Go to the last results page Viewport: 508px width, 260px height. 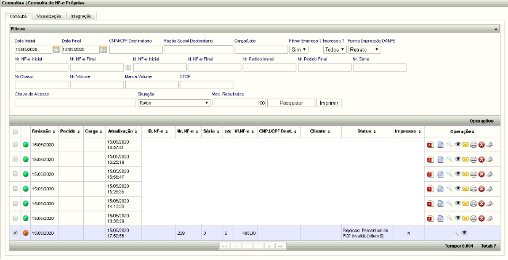[x=280, y=246]
